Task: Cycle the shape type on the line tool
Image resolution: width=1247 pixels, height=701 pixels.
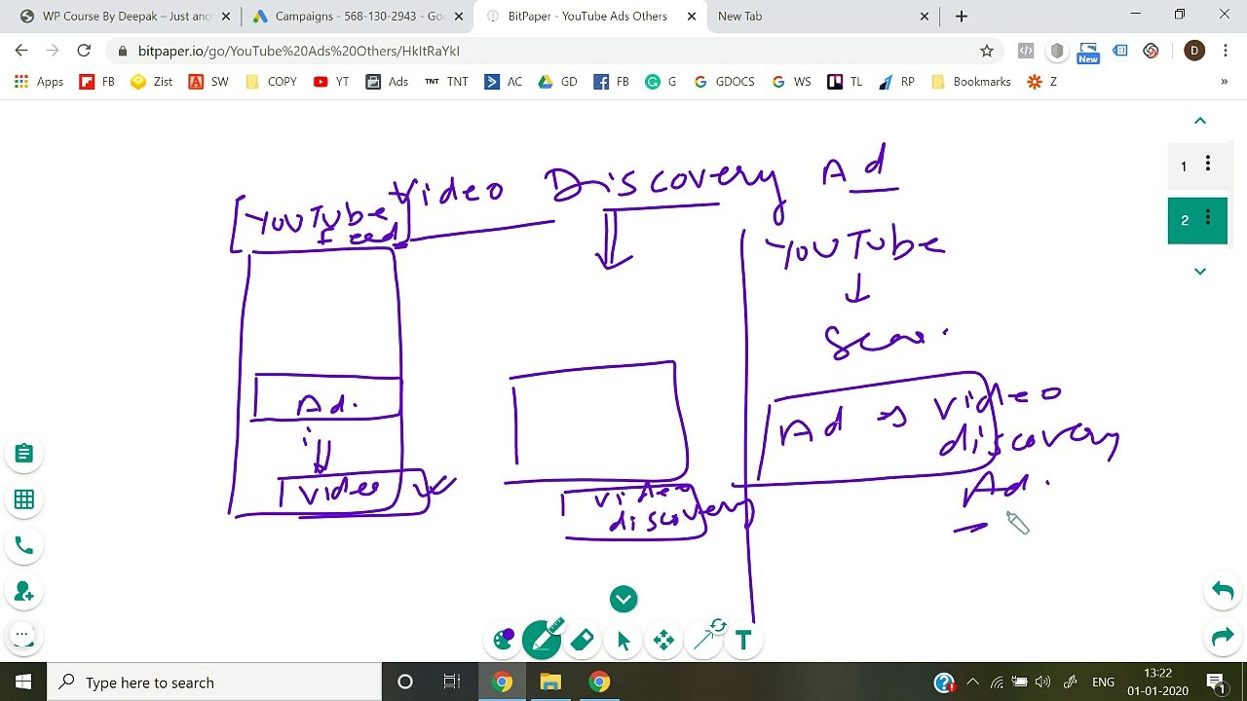Action: point(718,626)
